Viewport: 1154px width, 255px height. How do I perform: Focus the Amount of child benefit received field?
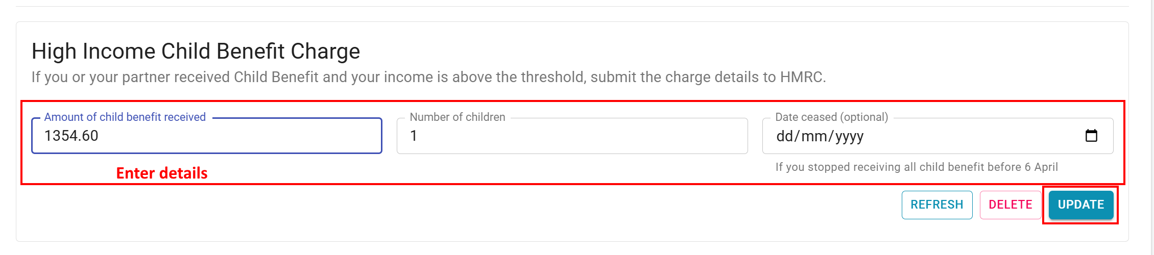pos(207,136)
